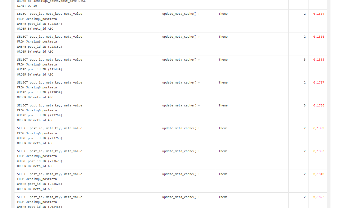
Task: Expand the plus toggle for post_id 221449 row
Action: 199,60
